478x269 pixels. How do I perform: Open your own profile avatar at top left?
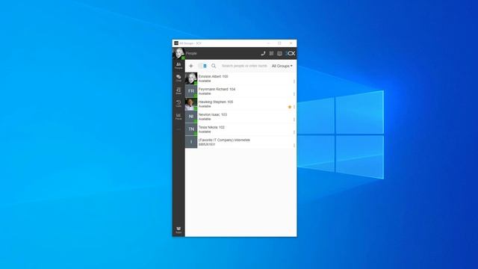click(179, 53)
